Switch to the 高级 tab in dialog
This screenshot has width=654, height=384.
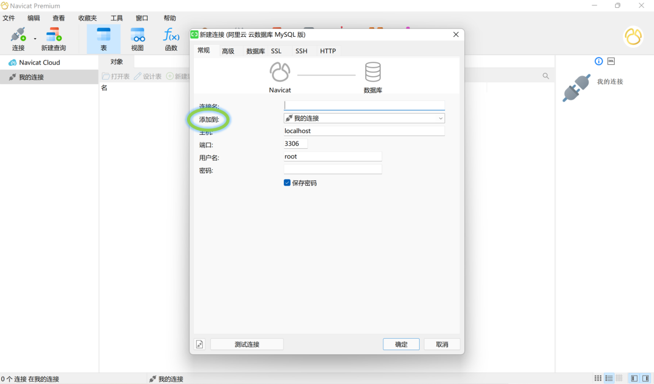click(228, 51)
